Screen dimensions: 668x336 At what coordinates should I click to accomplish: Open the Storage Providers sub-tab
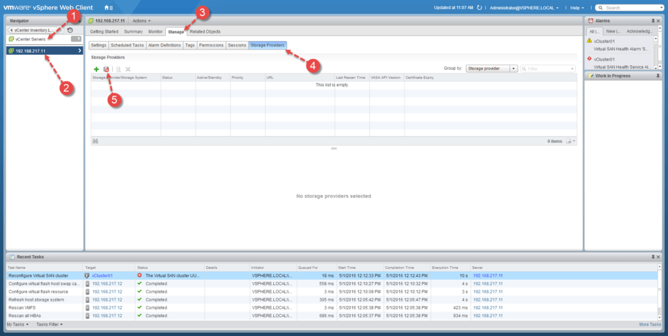(x=267, y=45)
